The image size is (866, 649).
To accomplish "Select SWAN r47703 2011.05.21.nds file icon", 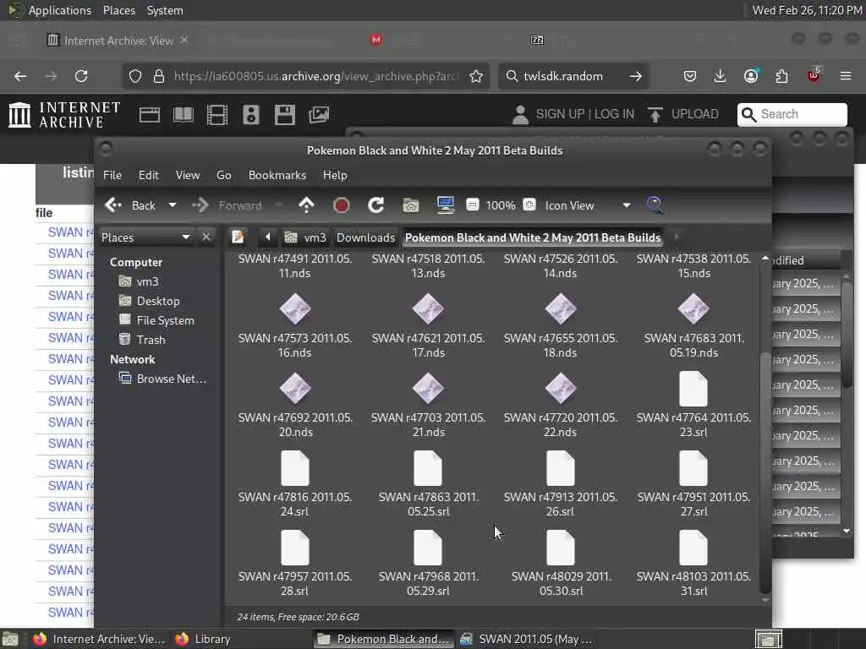I will [428, 389].
